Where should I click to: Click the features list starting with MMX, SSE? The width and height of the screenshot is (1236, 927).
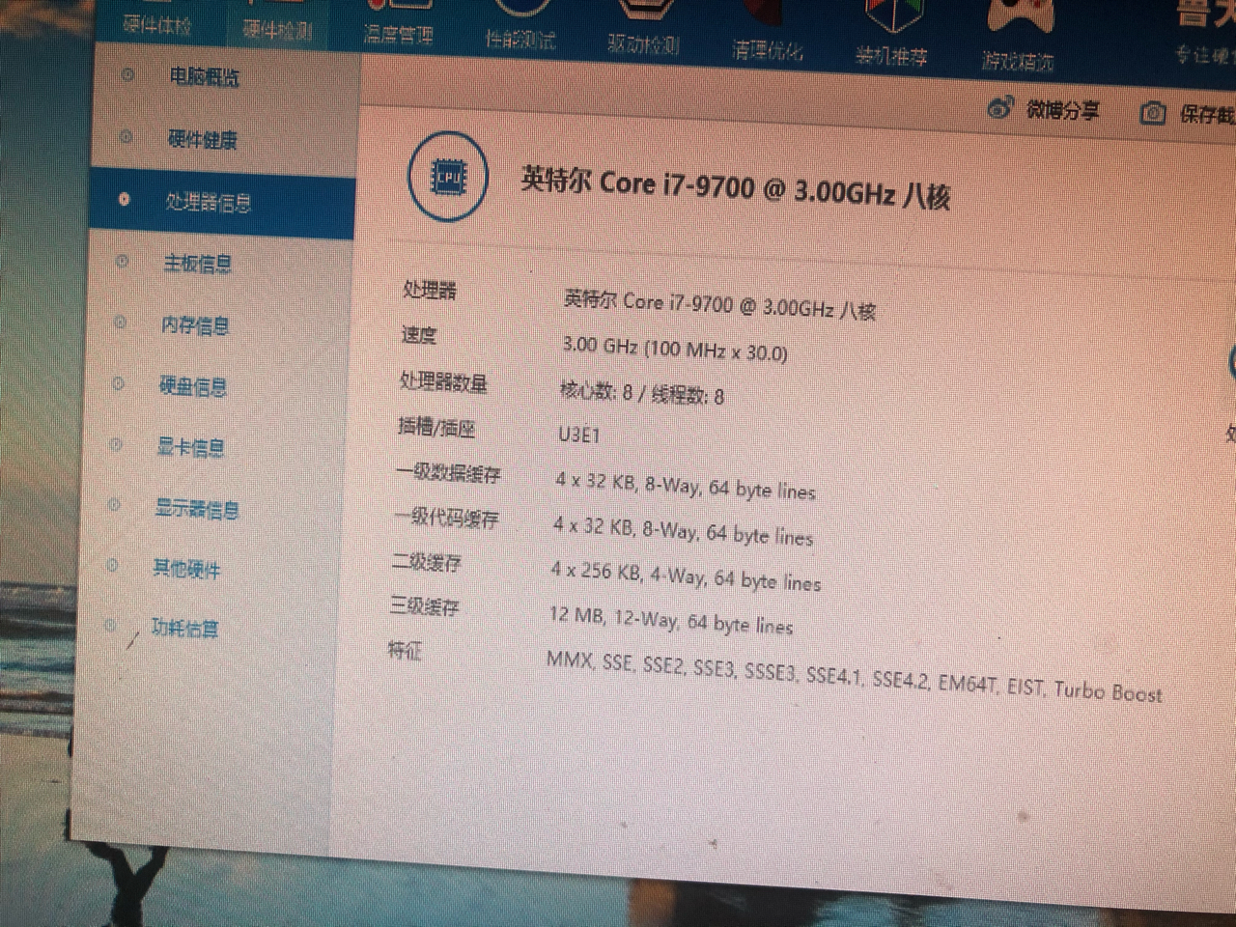pos(855,678)
